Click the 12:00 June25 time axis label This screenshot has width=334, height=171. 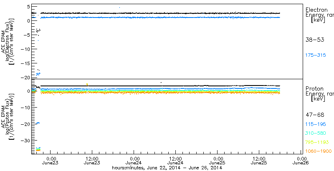[259, 161]
